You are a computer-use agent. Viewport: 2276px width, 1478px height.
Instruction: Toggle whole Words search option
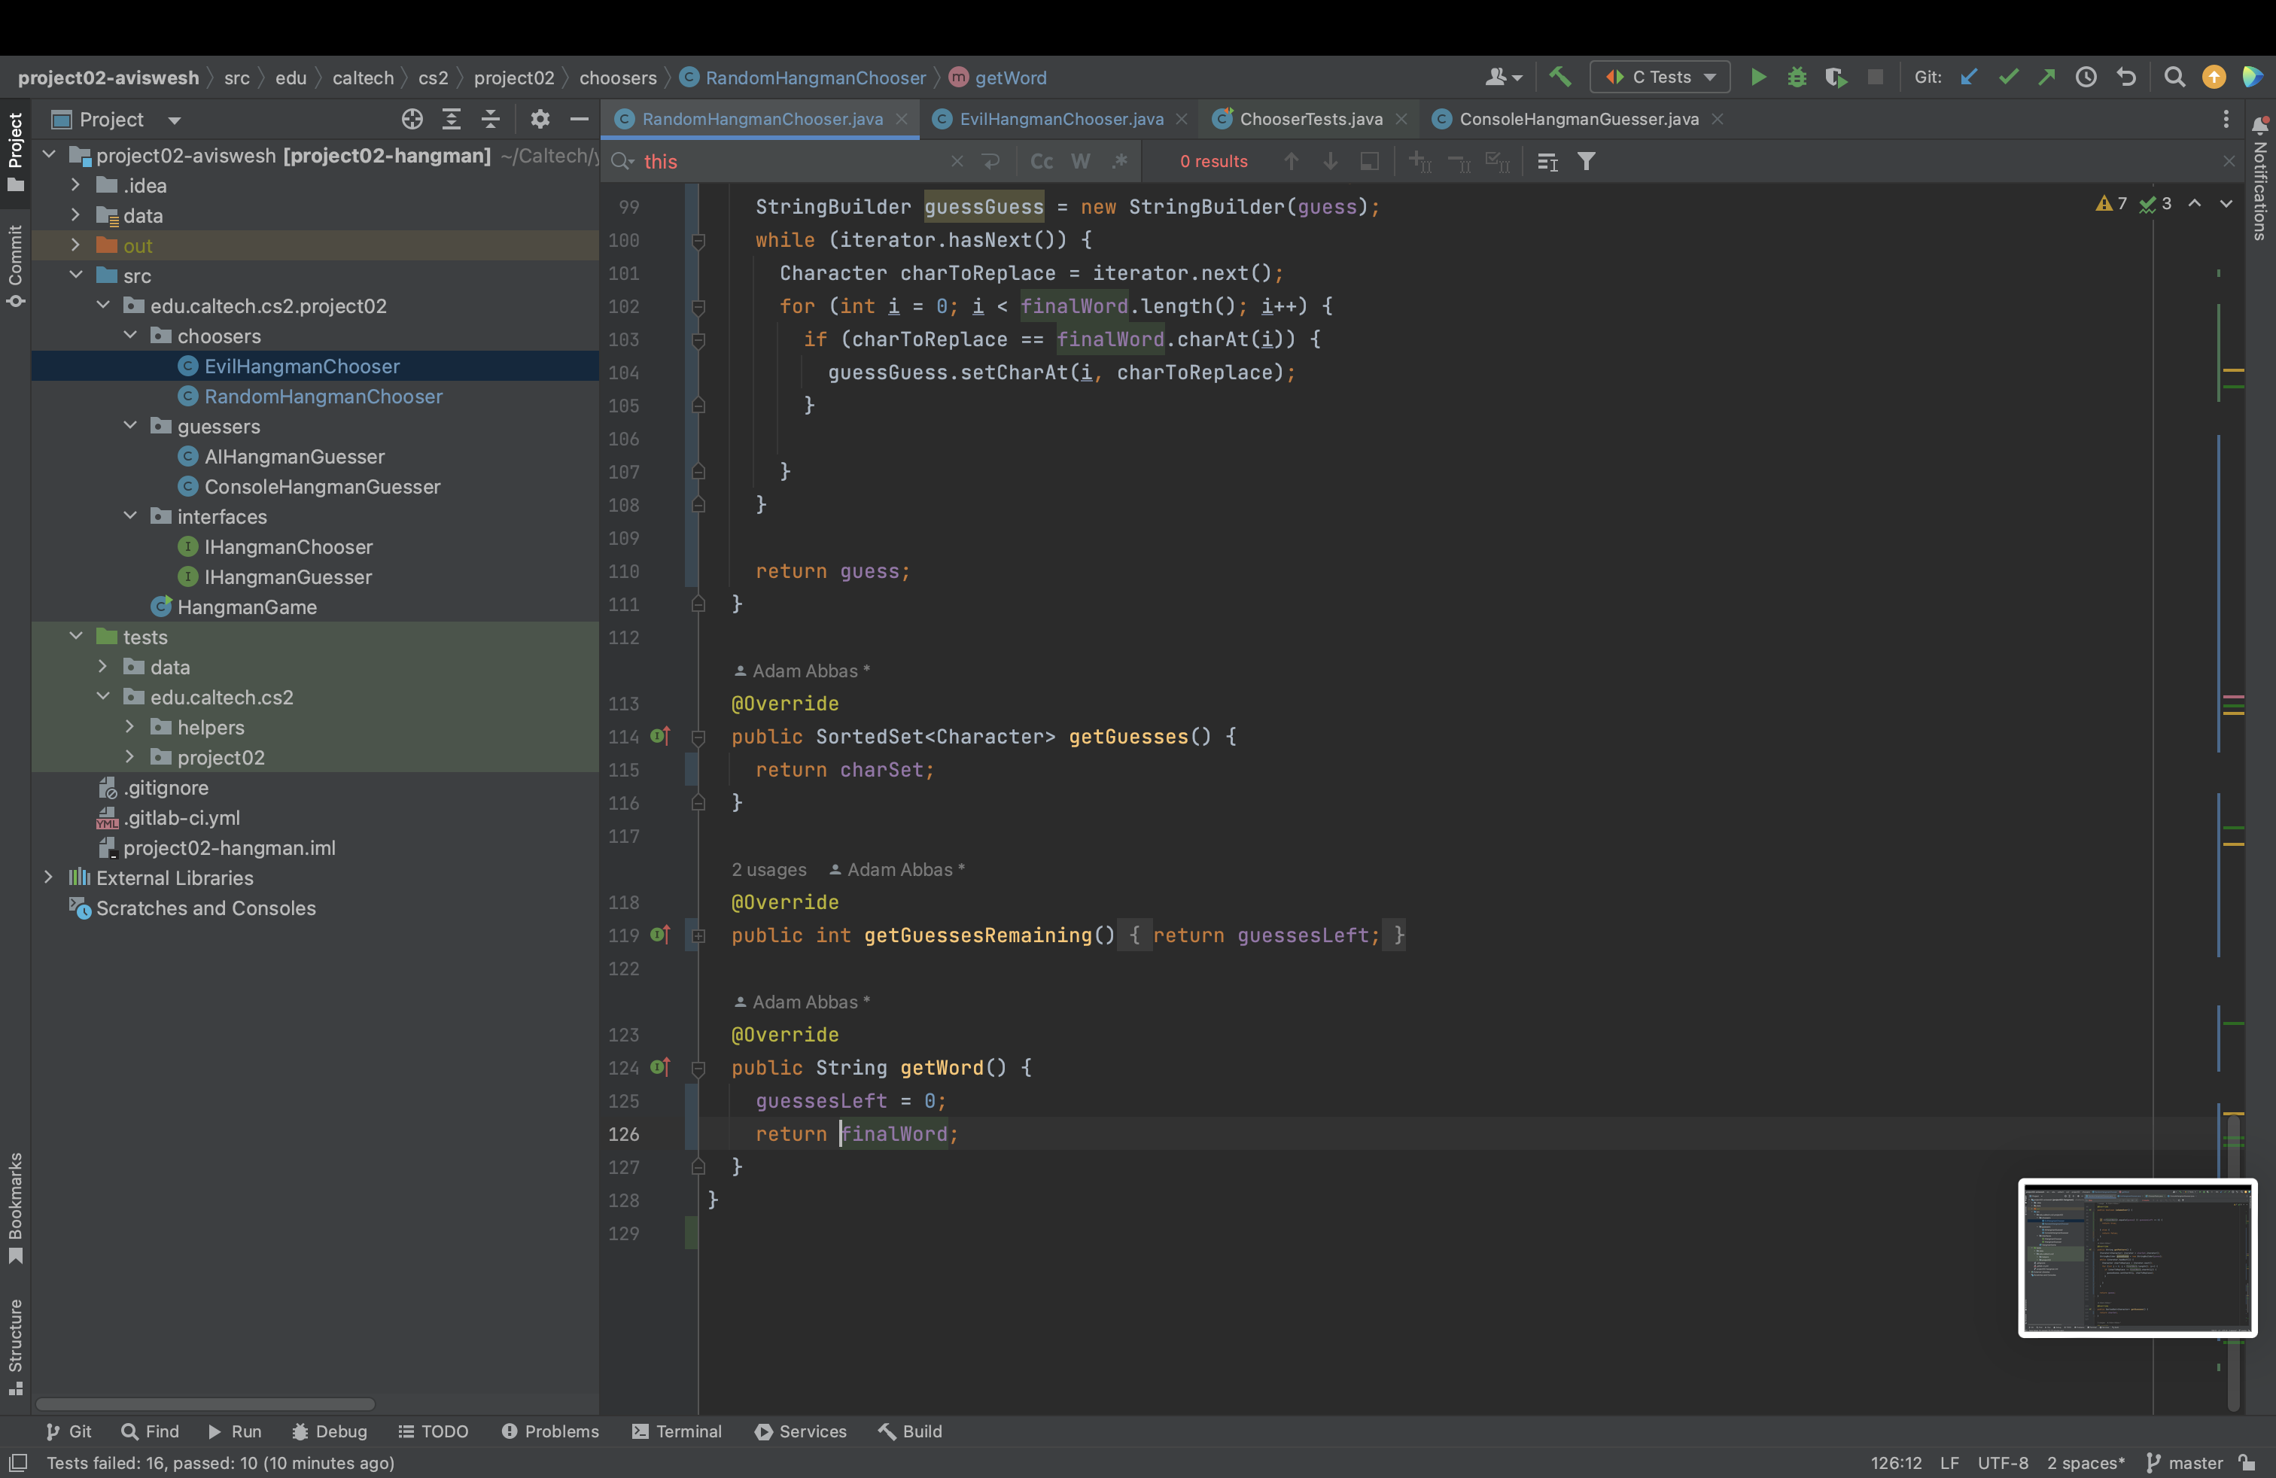1081,162
